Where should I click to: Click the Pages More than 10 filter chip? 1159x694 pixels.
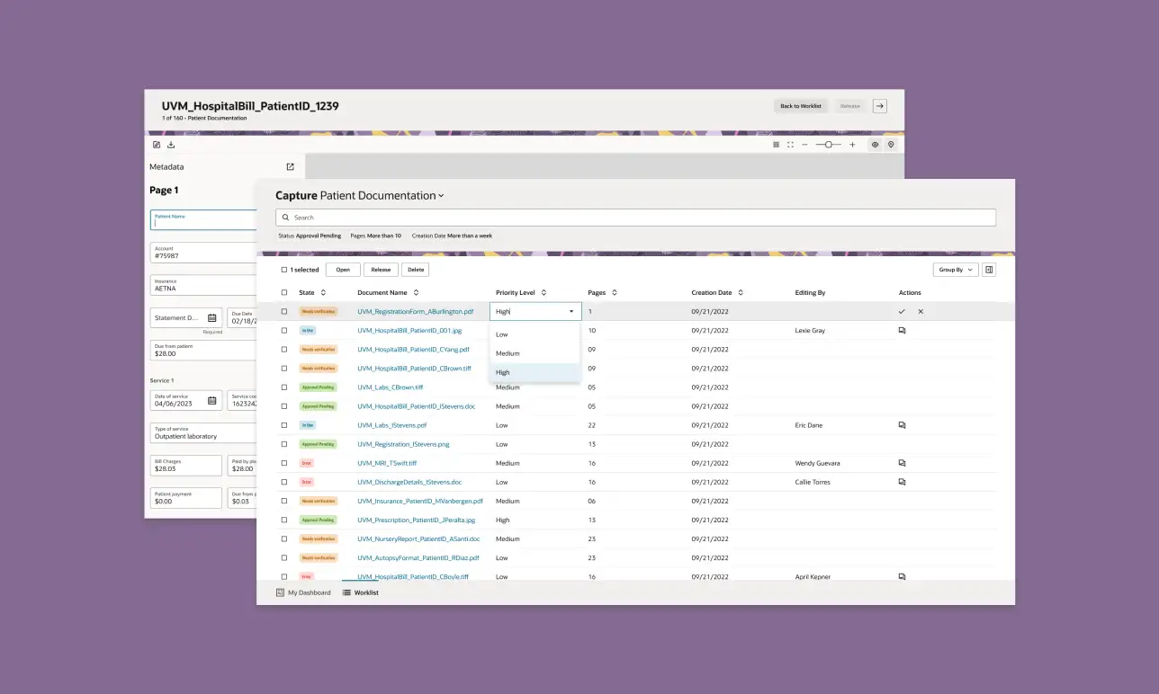[x=375, y=236]
